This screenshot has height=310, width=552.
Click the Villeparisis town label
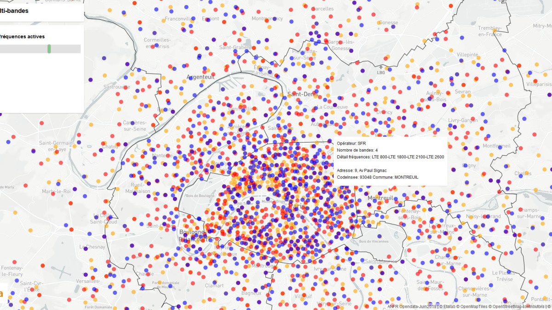coord(539,85)
